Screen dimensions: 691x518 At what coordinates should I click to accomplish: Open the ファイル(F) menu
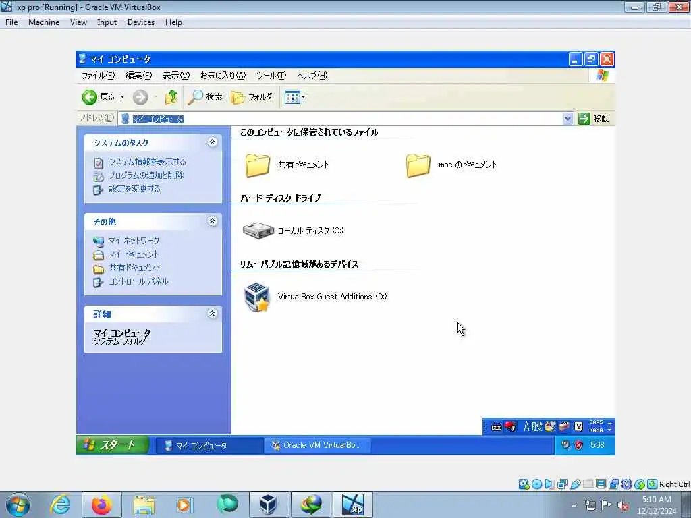tap(98, 76)
